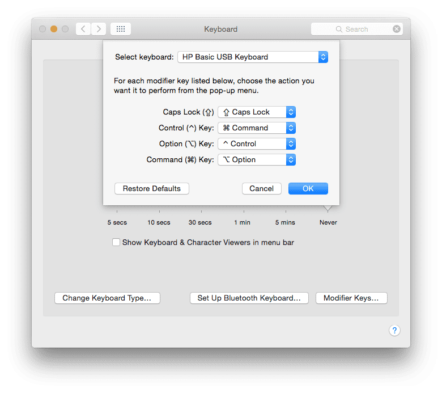Clear the search field with X icon

(x=397, y=29)
